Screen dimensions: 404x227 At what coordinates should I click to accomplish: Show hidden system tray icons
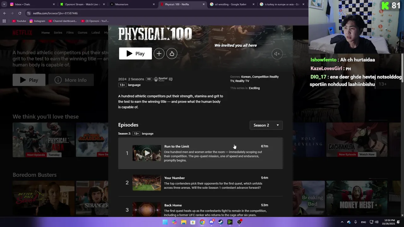pos(342,222)
